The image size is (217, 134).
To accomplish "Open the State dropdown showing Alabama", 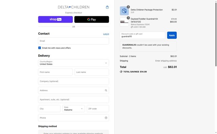I will coord(74,109).
